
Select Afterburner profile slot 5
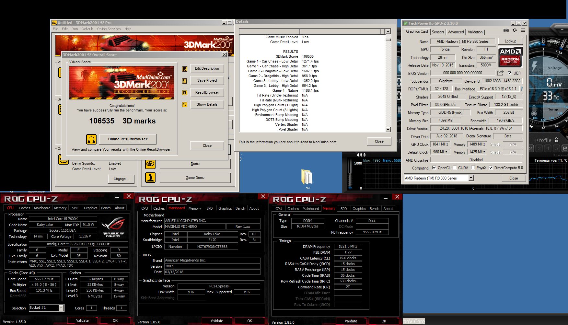[x=557, y=148]
